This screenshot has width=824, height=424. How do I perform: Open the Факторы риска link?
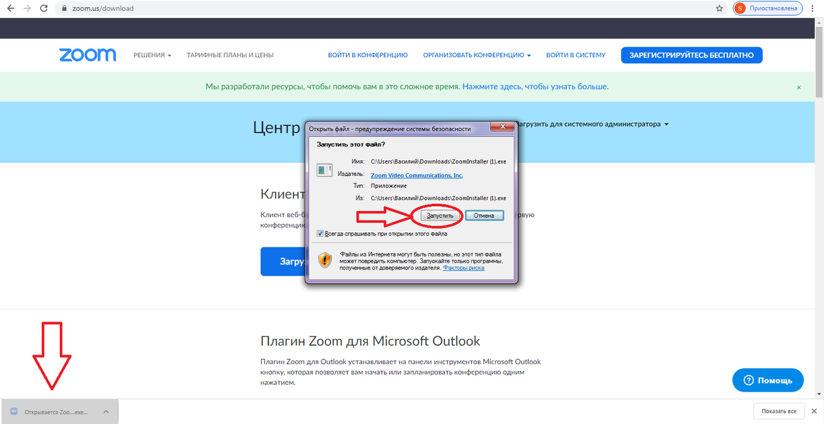tap(463, 268)
